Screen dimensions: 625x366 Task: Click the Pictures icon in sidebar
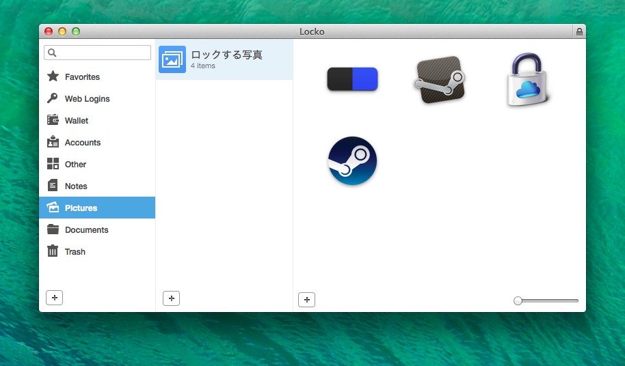[x=53, y=208]
